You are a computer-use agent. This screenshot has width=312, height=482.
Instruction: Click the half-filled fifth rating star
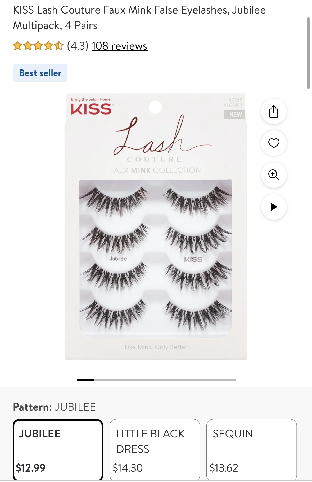coord(59,46)
